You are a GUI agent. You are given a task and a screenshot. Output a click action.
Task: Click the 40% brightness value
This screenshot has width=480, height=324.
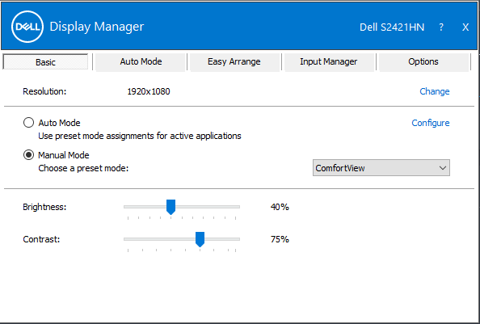pos(280,207)
